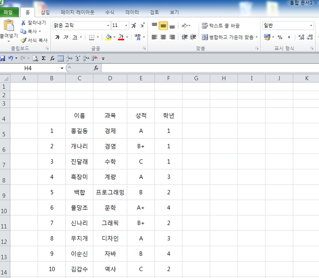Apply percent style format
The height and width of the screenshot is (278, 319).
[x=280, y=37]
